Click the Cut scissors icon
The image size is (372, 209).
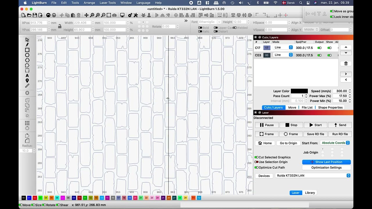click(x=62, y=15)
